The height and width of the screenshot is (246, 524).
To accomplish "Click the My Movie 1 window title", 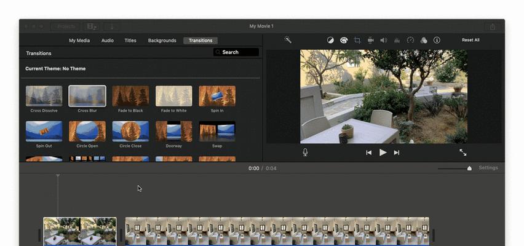I will (x=261, y=26).
